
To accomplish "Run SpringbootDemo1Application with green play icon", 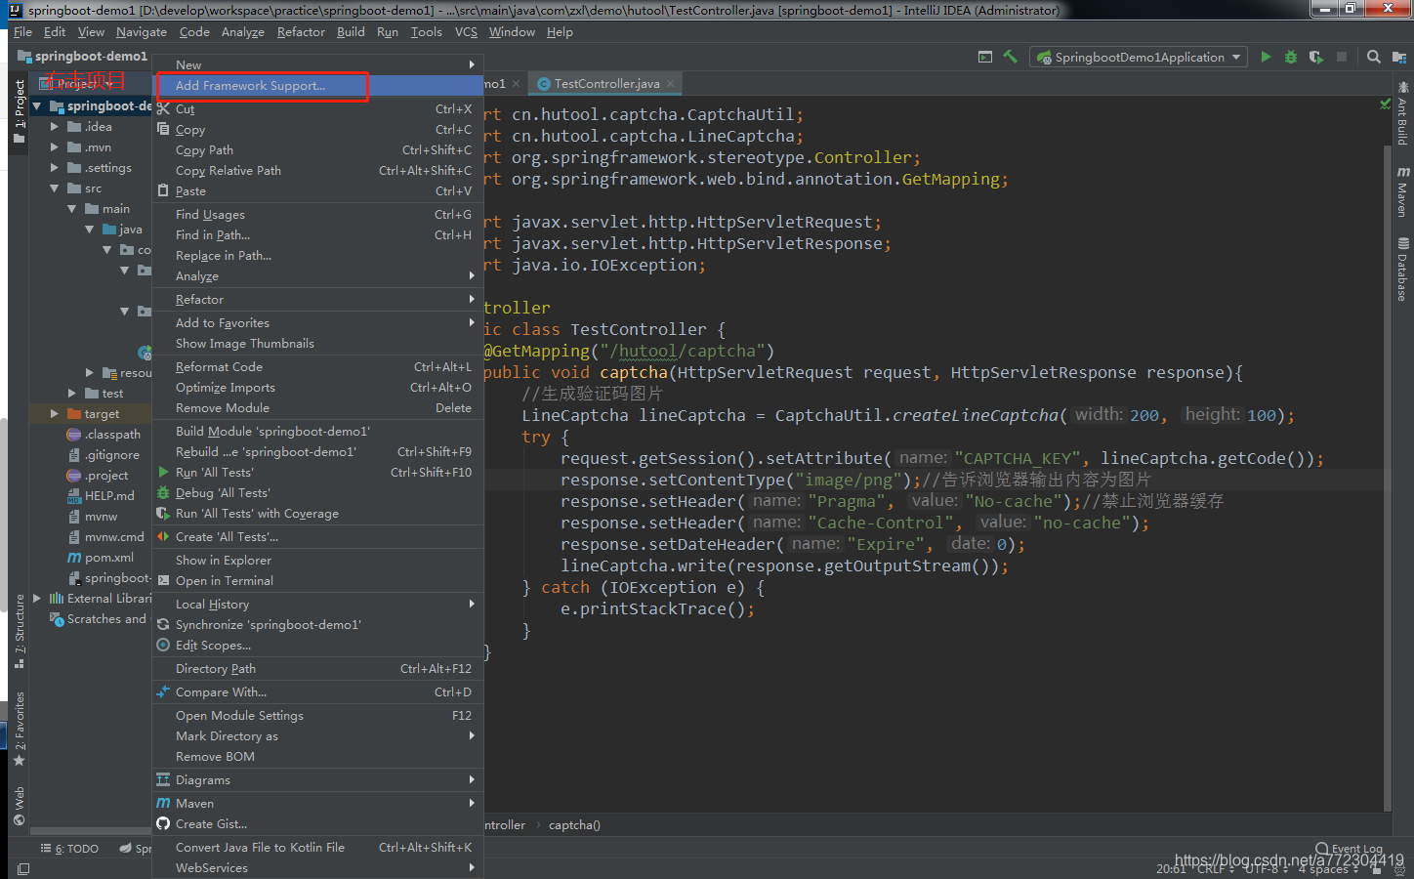I will click(x=1266, y=57).
